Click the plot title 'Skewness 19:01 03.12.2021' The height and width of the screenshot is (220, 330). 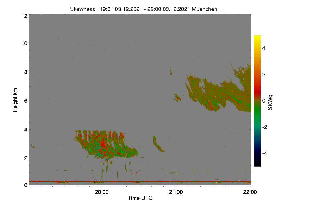(144, 9)
